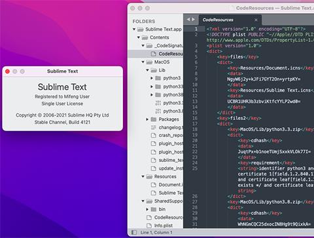Expand the Packages folder

tap(147, 119)
